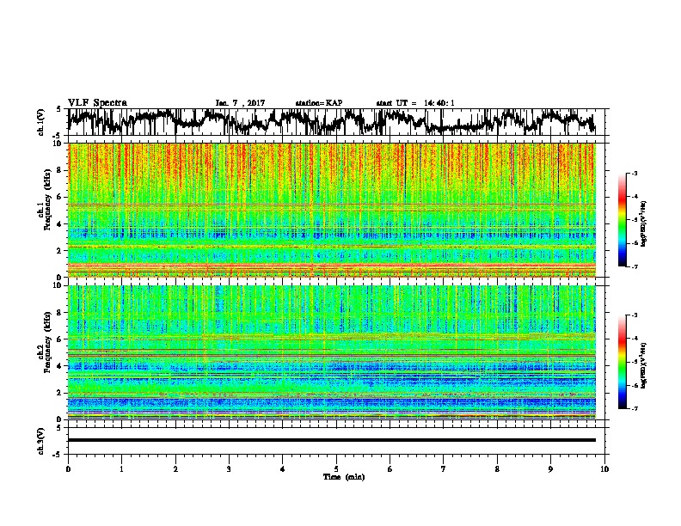Click the "start UT = 14:40: 1" text
The image size is (681, 526).
[x=415, y=103]
